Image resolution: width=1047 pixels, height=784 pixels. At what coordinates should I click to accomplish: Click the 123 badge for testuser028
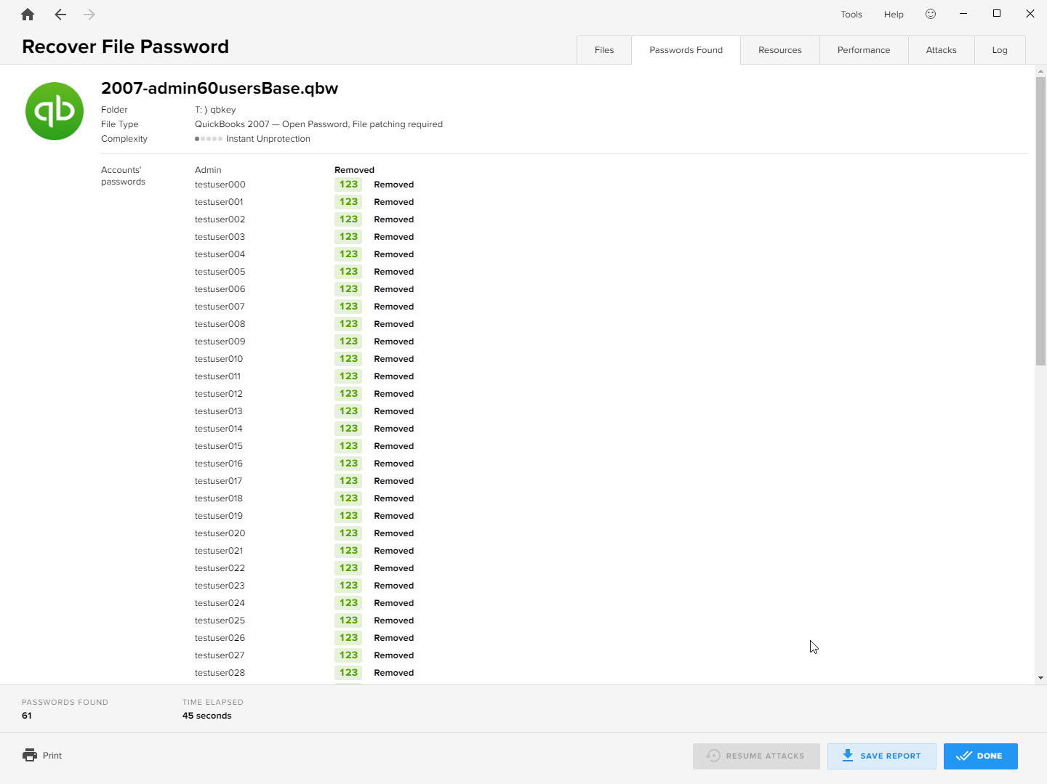click(348, 673)
